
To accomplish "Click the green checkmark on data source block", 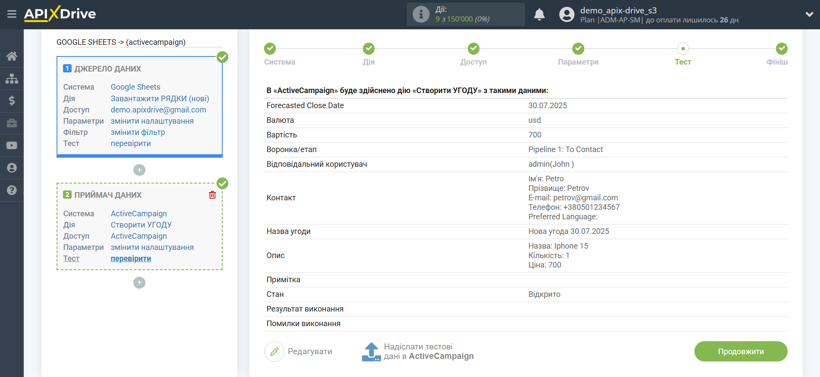I will [222, 57].
